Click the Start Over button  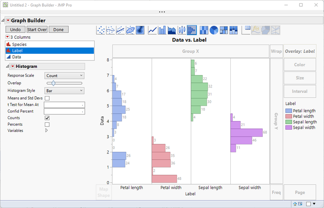coord(37,30)
